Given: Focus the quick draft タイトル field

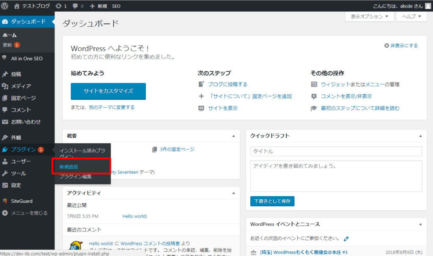Looking at the screenshot, I should pos(336,151).
